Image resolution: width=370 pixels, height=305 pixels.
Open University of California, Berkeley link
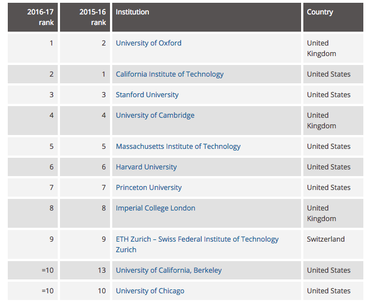tap(168, 271)
